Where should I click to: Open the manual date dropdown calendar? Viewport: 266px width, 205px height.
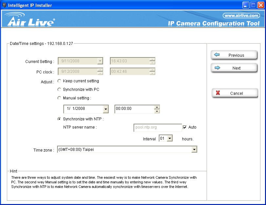(106, 109)
